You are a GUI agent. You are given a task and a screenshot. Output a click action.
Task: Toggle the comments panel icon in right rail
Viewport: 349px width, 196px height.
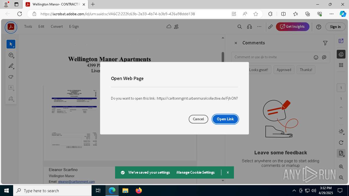point(341,54)
